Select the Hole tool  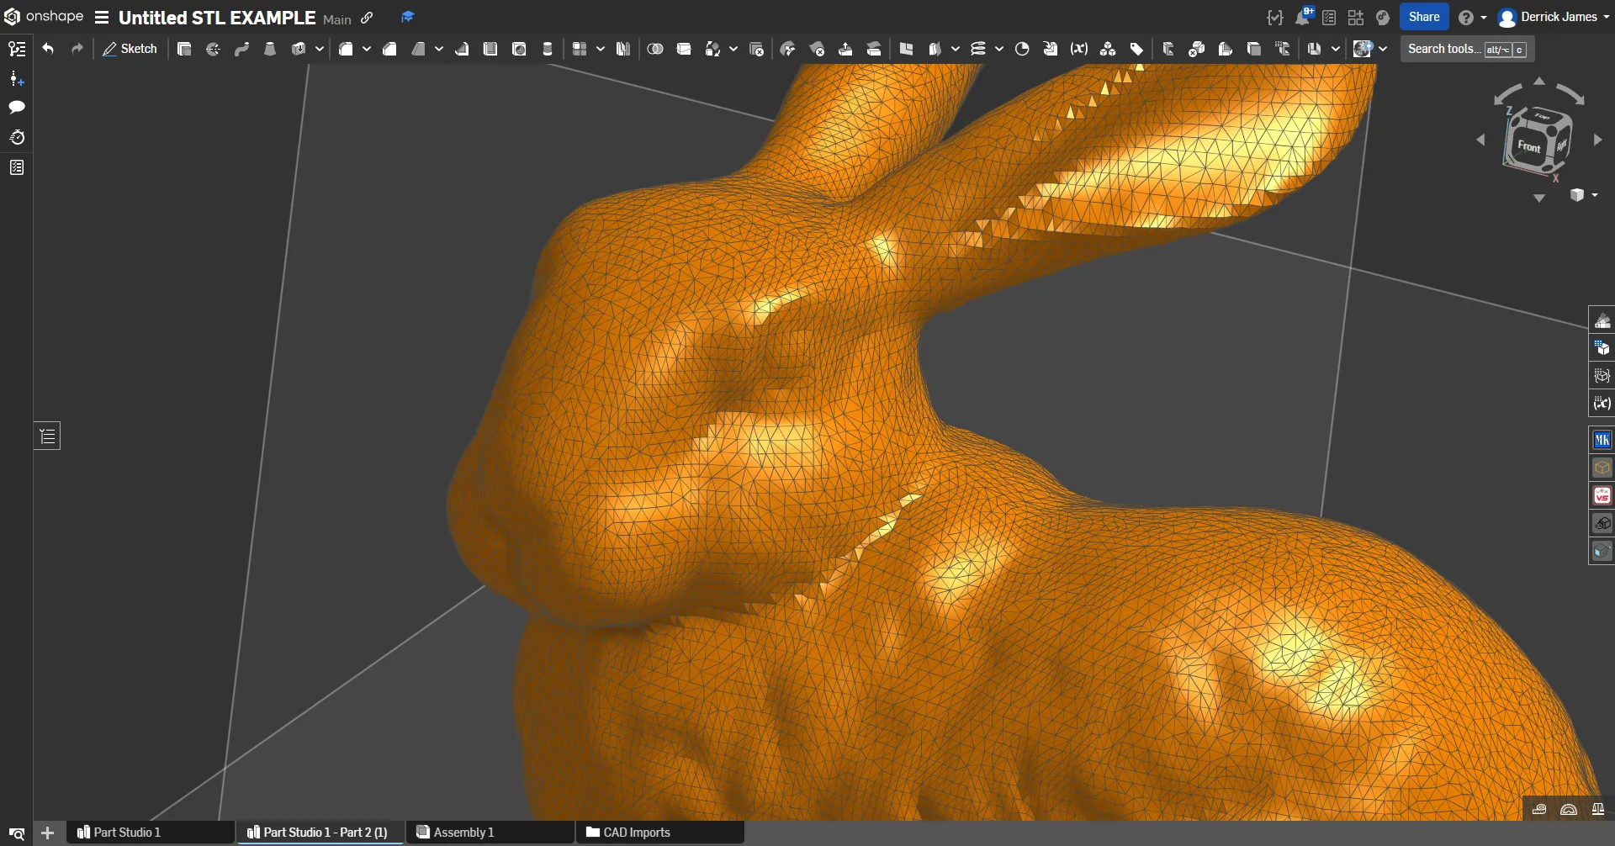[x=519, y=49]
